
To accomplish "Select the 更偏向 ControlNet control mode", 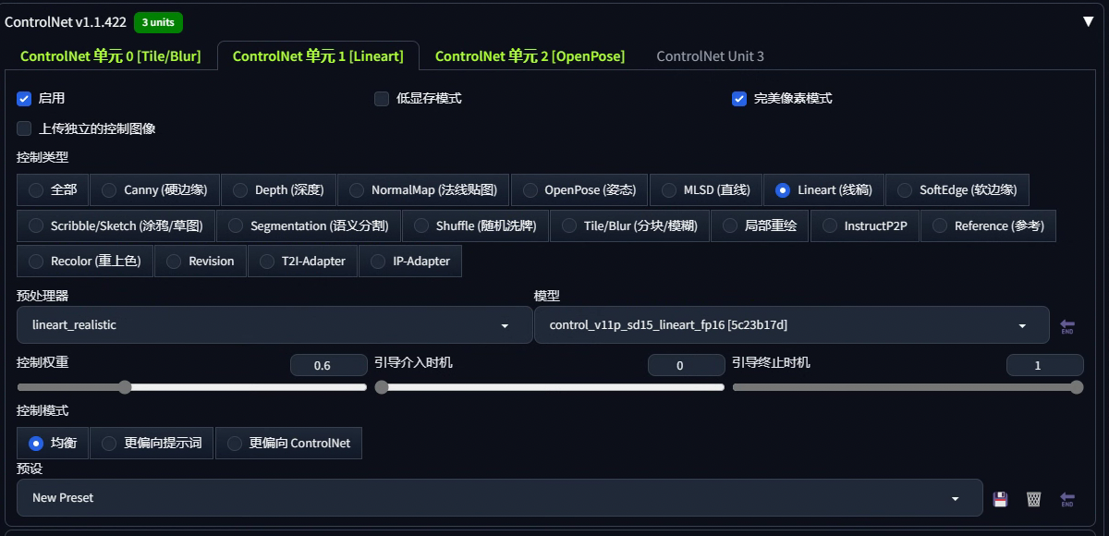I will [288, 444].
